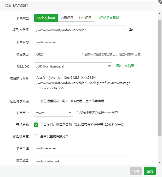Open the JAVA项目教程 tutorial link
The image size is (162, 177).
(109, 17)
